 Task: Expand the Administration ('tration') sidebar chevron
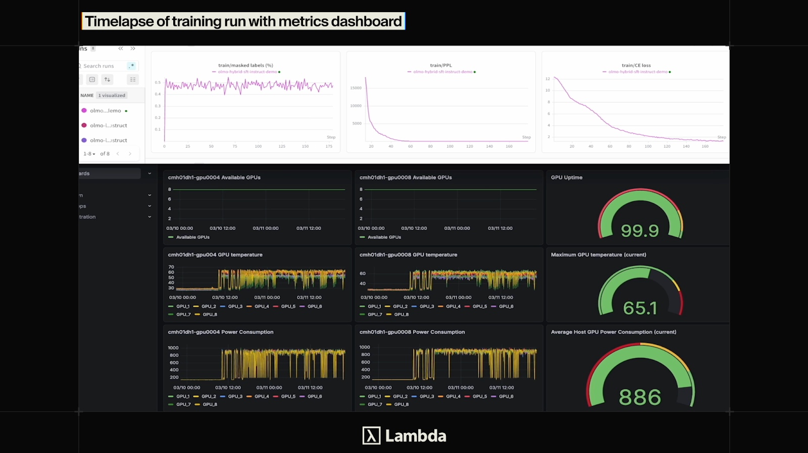coord(149,217)
